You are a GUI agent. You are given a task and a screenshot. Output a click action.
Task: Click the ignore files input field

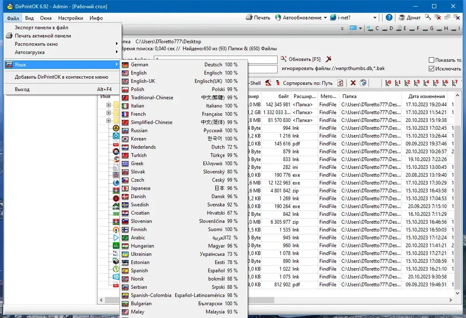(262, 69)
